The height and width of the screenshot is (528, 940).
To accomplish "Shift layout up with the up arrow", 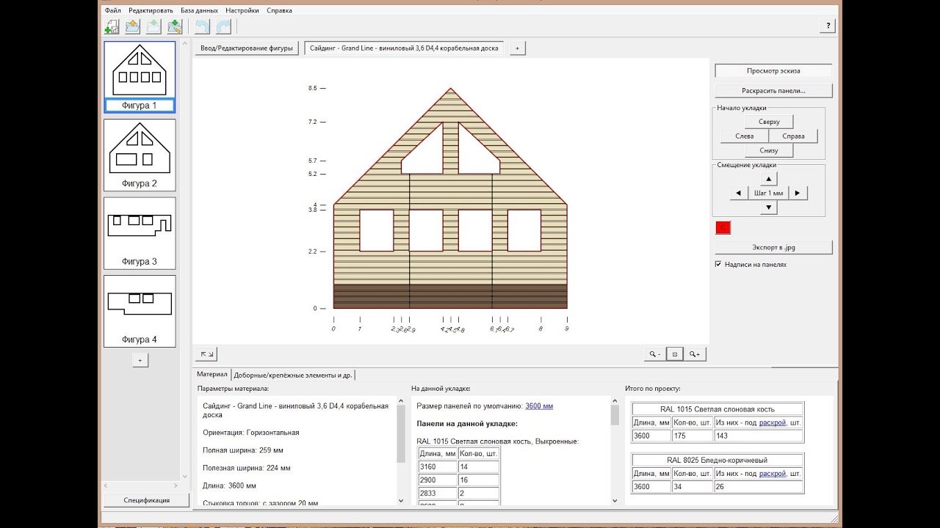I will click(x=768, y=178).
